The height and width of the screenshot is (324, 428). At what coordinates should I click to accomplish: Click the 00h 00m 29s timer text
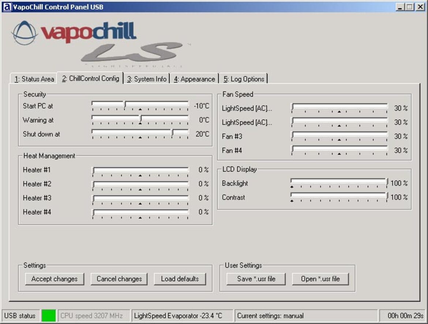[406, 316]
